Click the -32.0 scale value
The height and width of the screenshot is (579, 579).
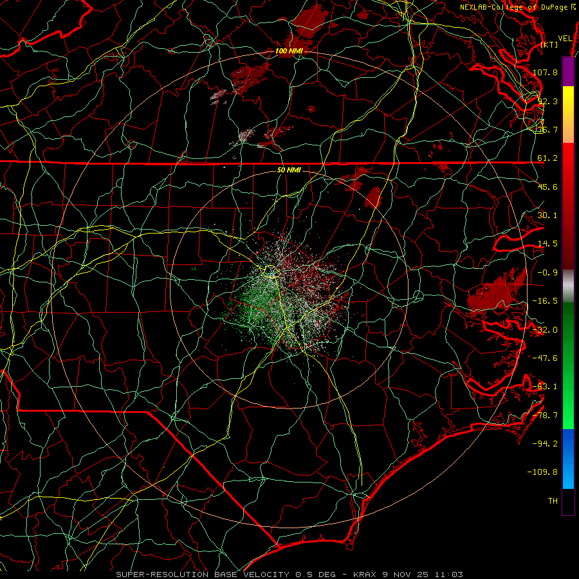[x=545, y=330]
